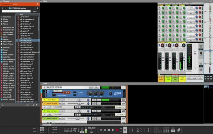
Task: Open Song Samples in the browser
Action: [8, 42]
